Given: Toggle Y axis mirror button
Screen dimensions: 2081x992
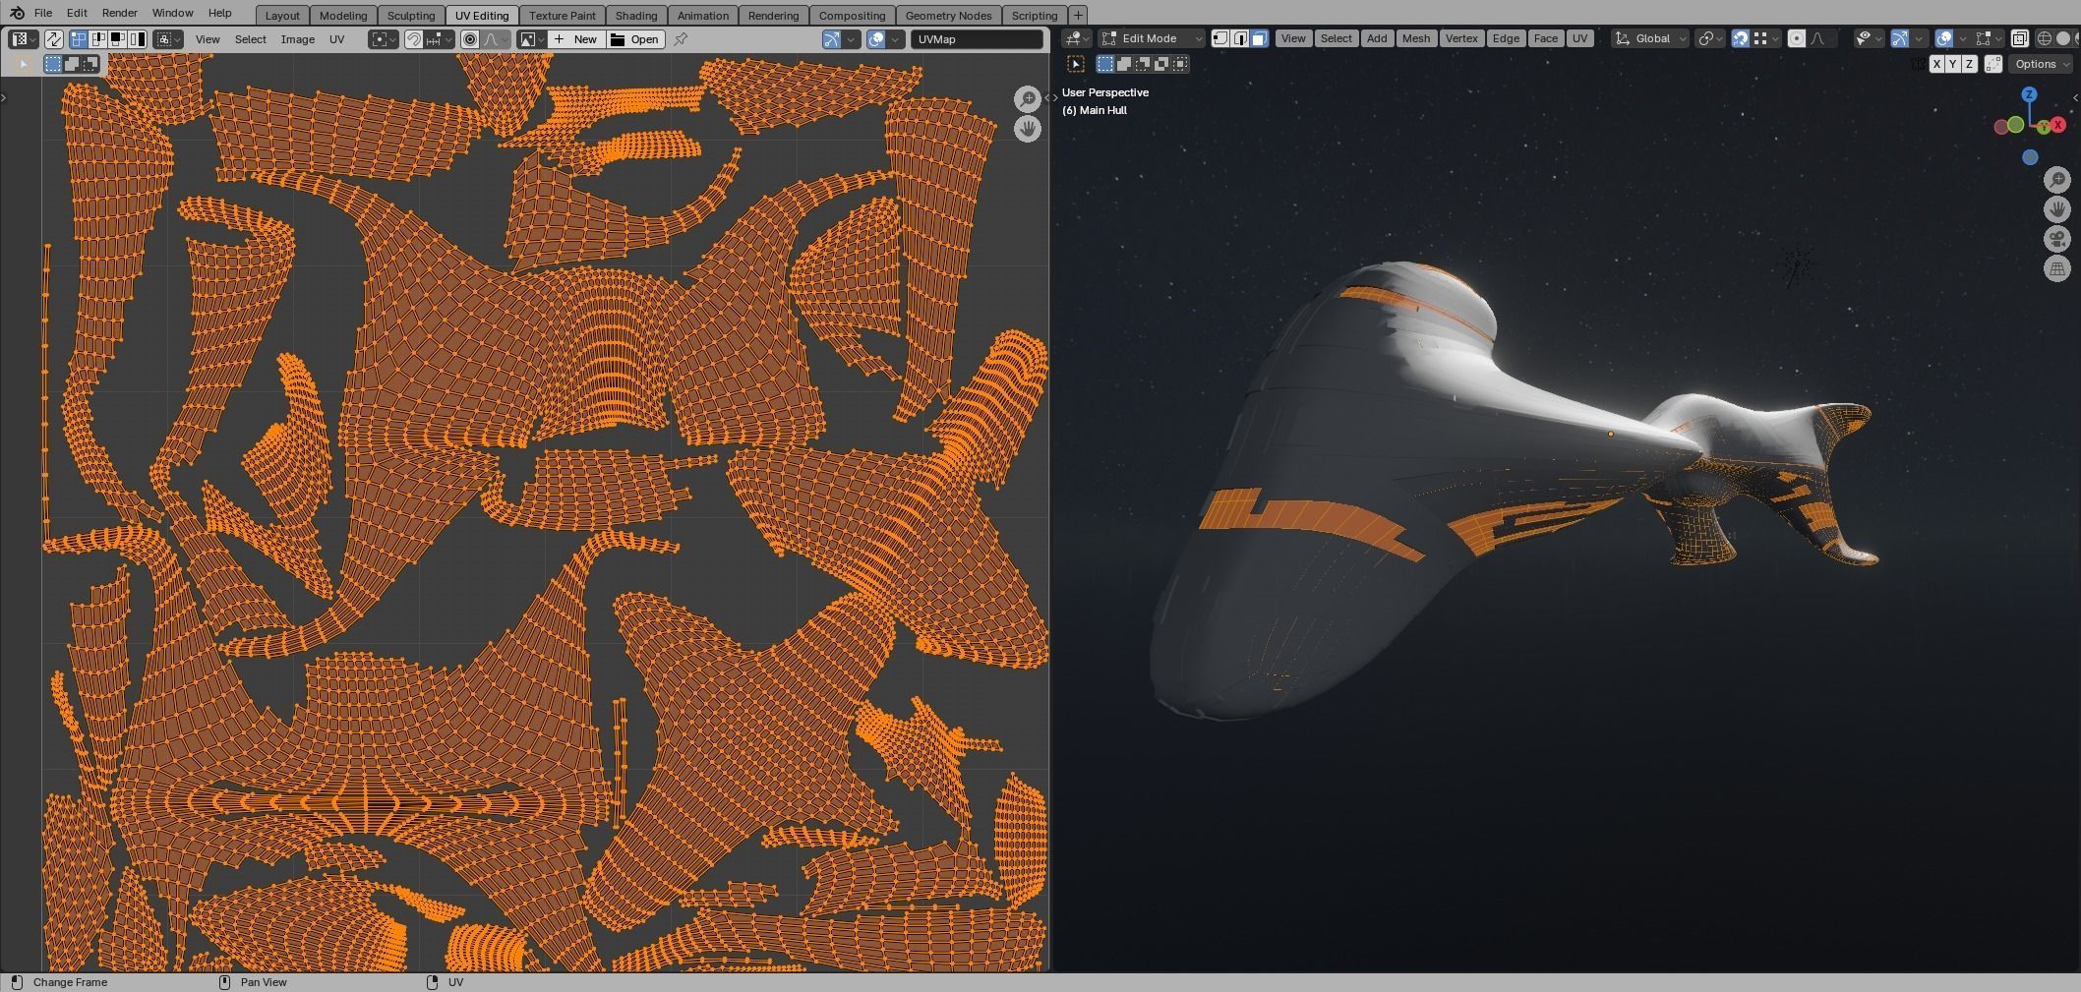Looking at the screenshot, I should (x=1953, y=64).
